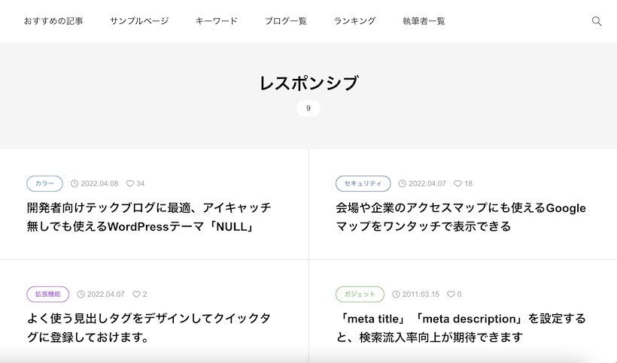Select the カラー category tag
Screen dimensions: 617x363
click(45, 183)
